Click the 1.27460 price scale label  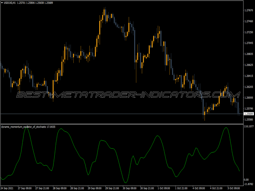click(x=249, y=21)
